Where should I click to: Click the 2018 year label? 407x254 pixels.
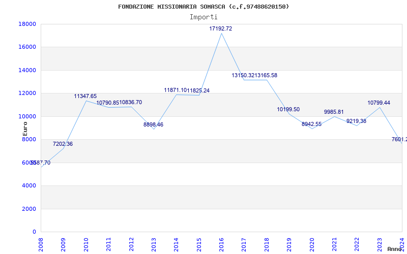pyautogui.click(x=267, y=244)
